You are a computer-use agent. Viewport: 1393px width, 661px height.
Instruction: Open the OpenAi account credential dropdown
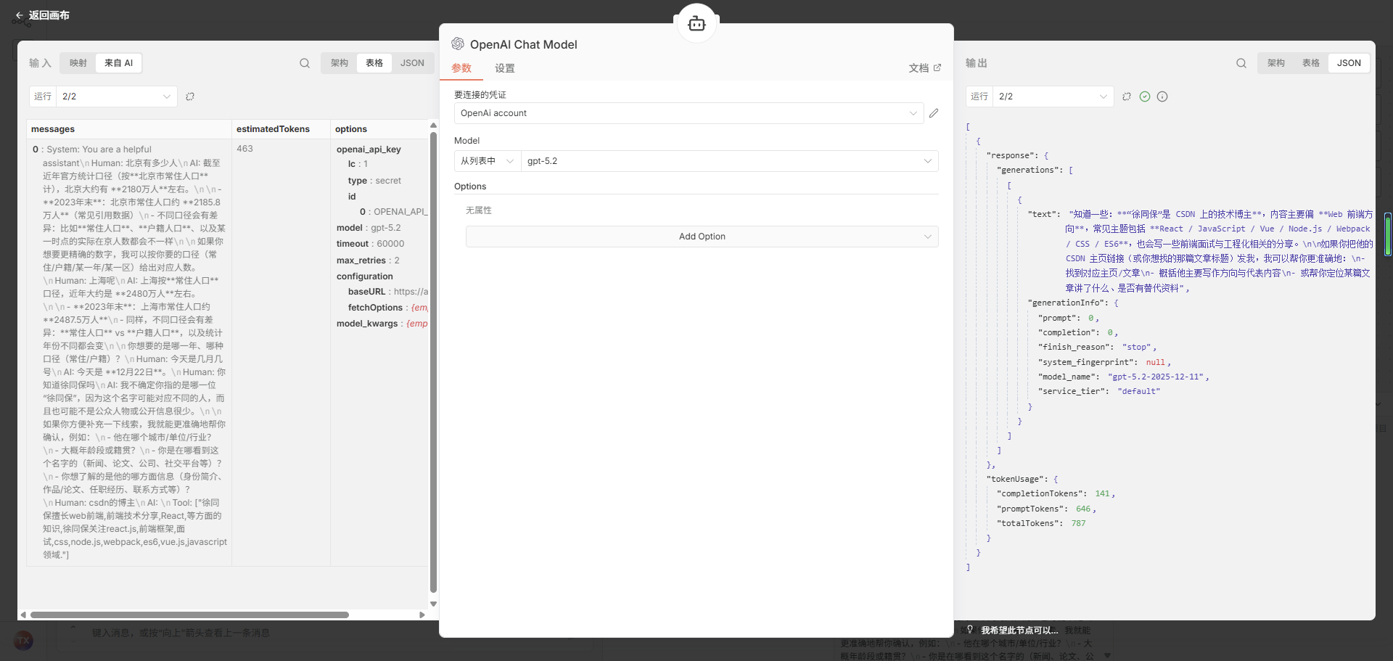[x=689, y=113]
